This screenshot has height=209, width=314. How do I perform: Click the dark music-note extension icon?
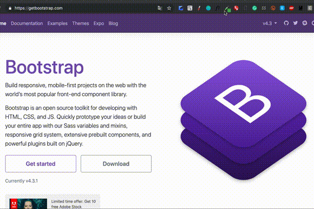218,8
